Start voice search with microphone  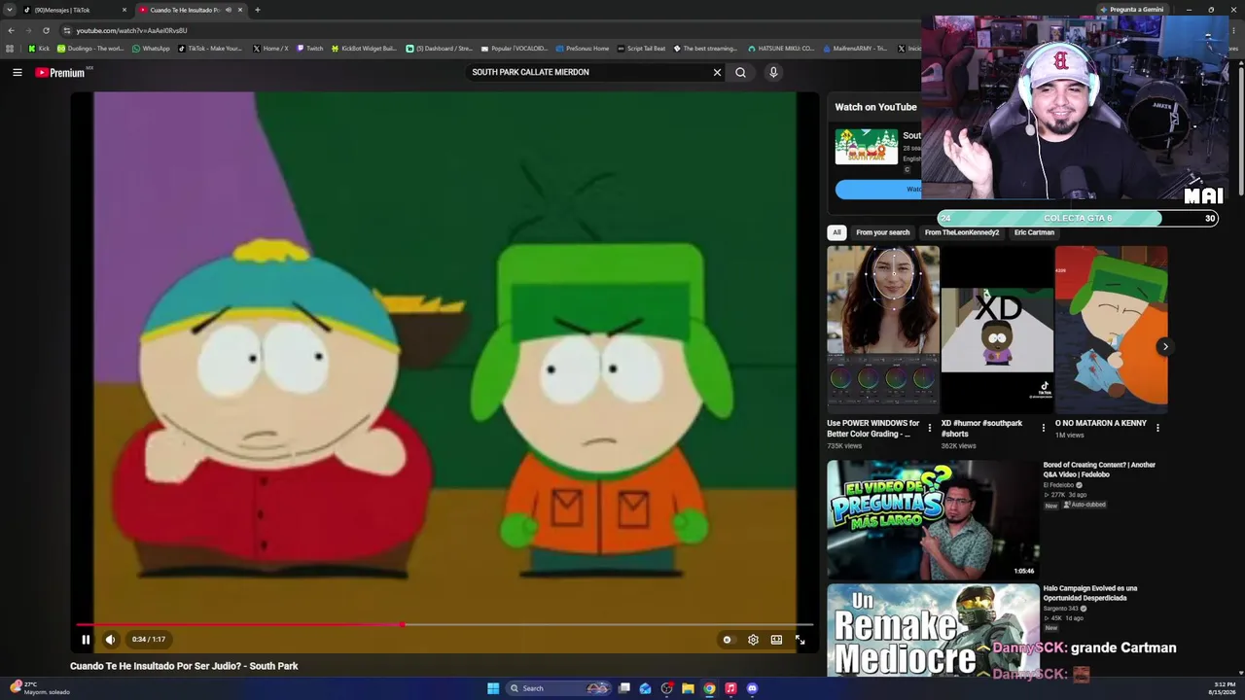click(x=773, y=72)
